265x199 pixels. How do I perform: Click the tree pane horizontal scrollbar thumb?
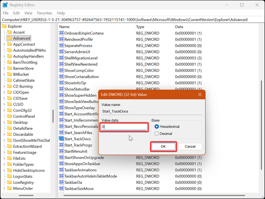tap(26, 195)
